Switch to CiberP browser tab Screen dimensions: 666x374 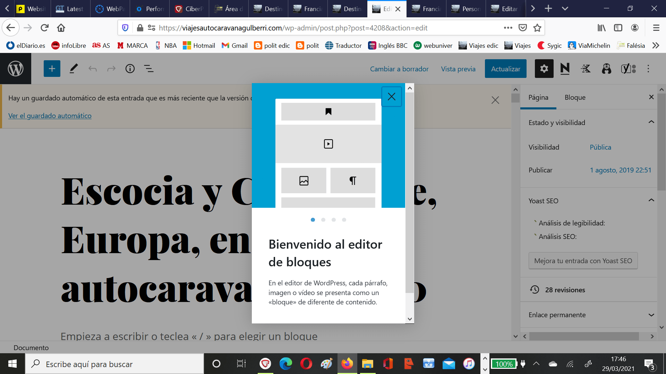[x=189, y=9]
